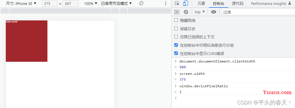Switch to the 元素 tab

tap(201, 3)
